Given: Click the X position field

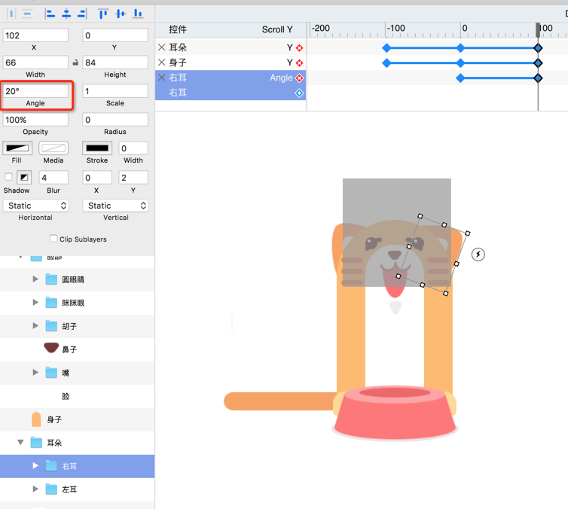Looking at the screenshot, I should pyautogui.click(x=35, y=35).
